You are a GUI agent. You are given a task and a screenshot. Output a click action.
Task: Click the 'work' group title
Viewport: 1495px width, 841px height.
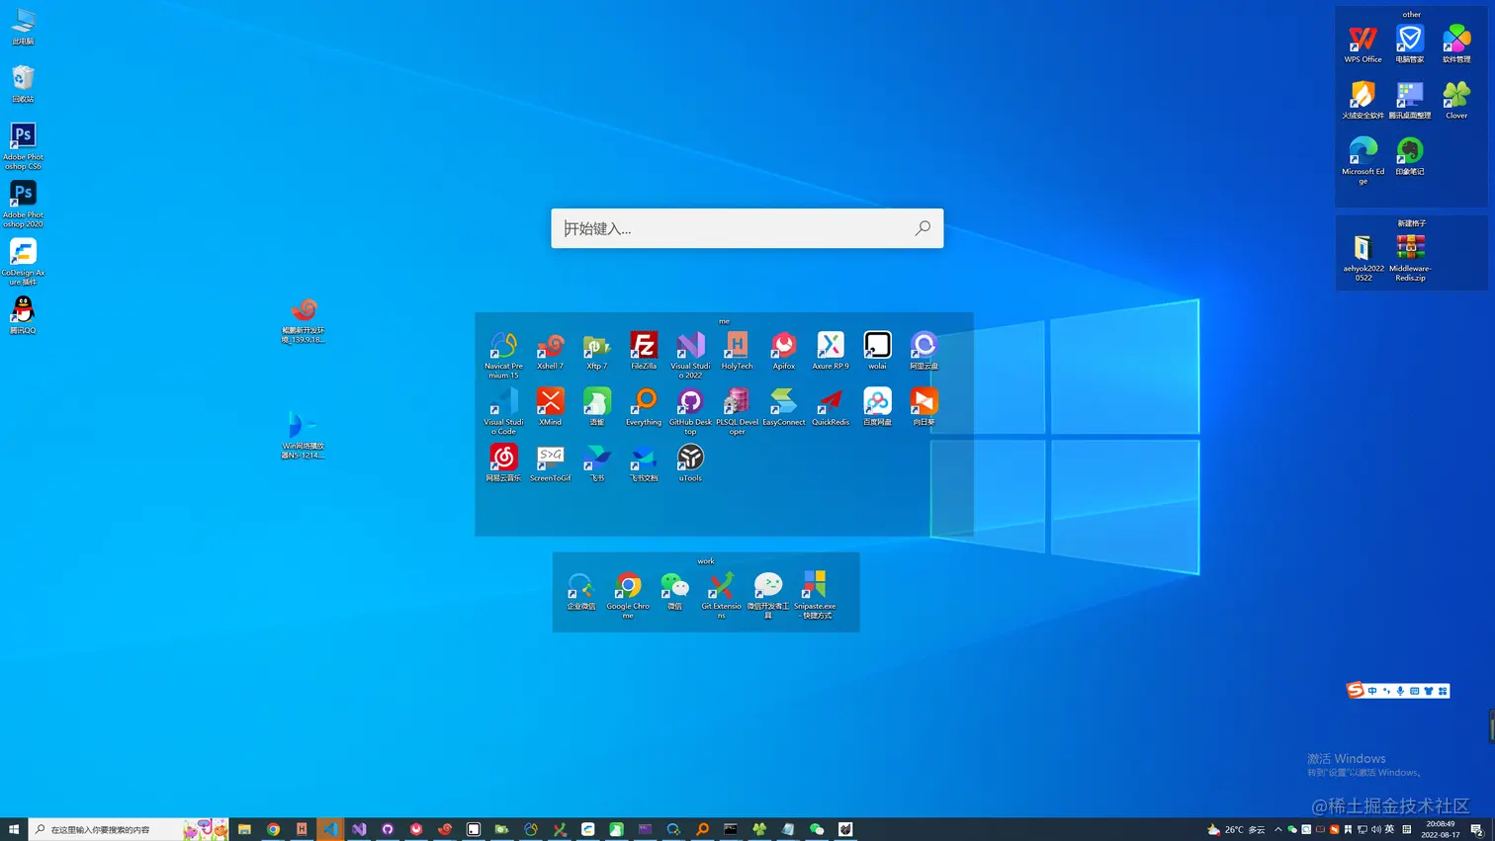pyautogui.click(x=705, y=561)
